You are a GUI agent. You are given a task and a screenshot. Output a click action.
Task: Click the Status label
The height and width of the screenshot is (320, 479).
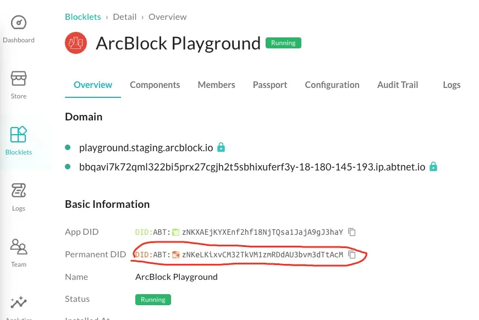point(77,299)
